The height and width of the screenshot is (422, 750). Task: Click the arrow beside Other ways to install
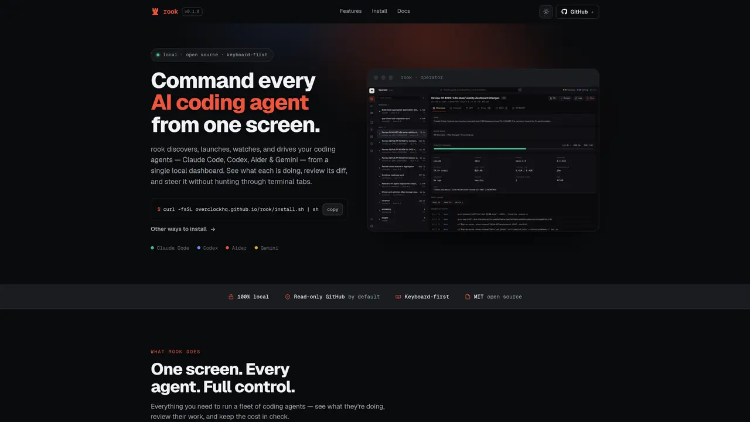pyautogui.click(x=213, y=230)
